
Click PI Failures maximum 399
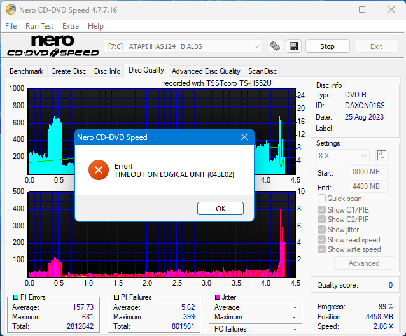coord(189,317)
